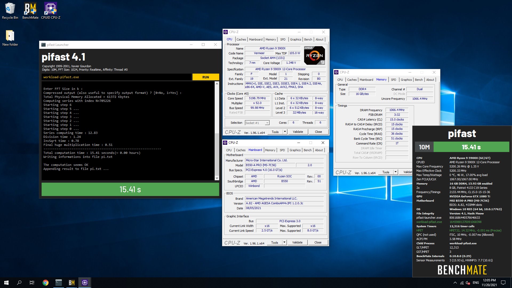Click the AMD Ryzen 9 5900X name field

(272, 48)
